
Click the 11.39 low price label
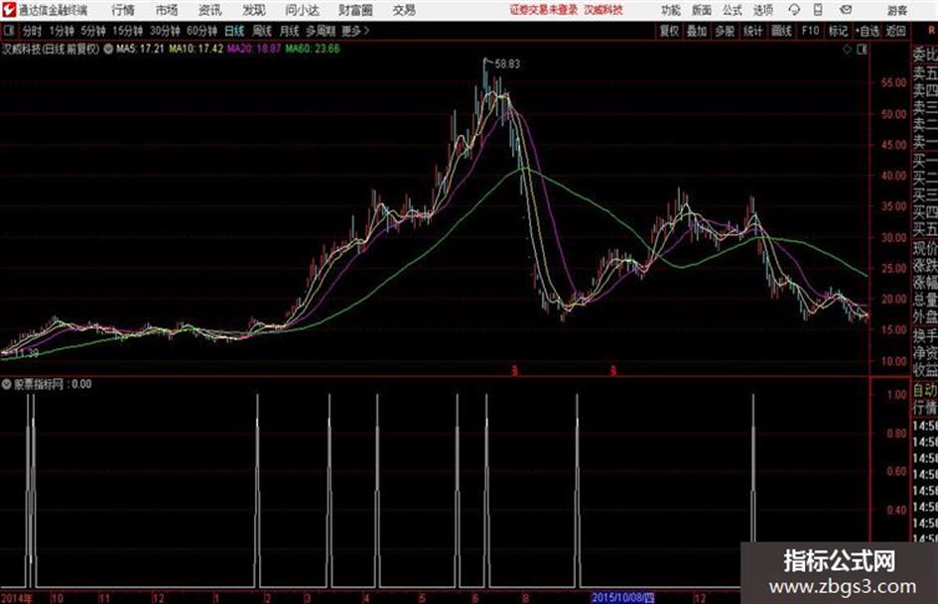coord(26,353)
